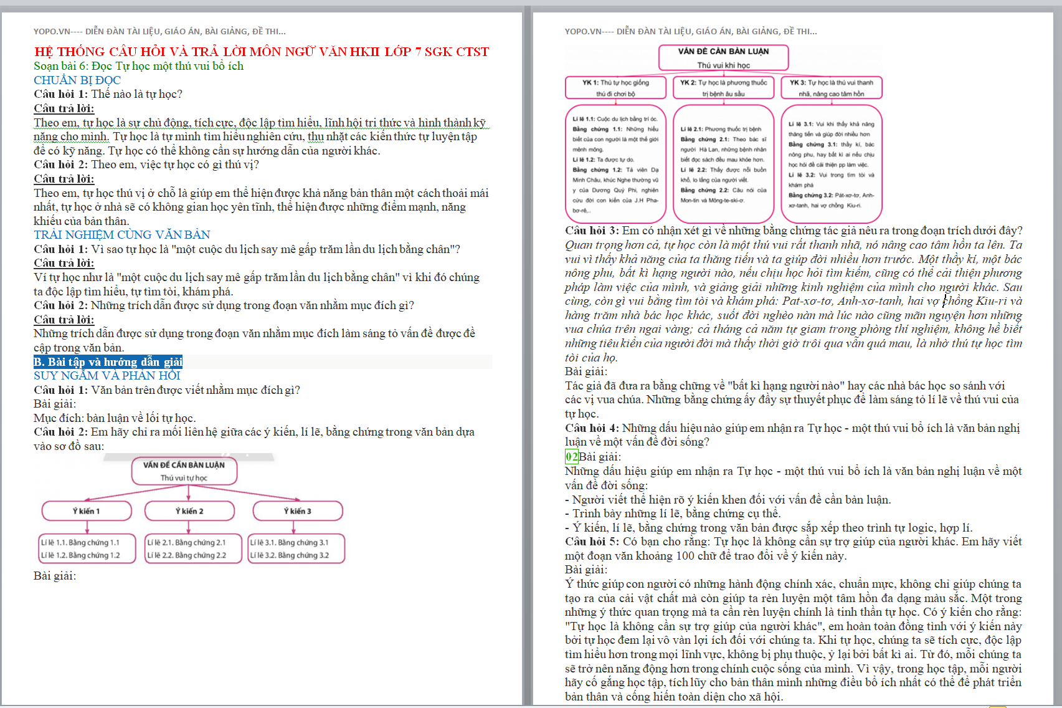The height and width of the screenshot is (708, 1062).
Task: Click the 'YK 1: Thú tự học giống' box
Action: coord(615,88)
